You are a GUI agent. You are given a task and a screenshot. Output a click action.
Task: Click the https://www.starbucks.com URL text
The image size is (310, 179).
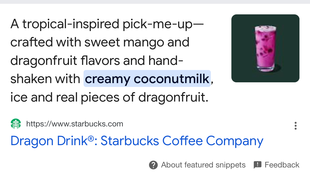(x=75, y=124)
